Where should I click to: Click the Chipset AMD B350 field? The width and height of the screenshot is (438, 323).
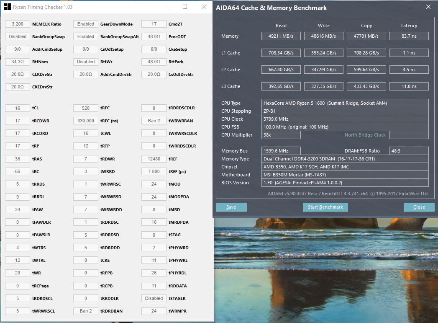(345, 167)
